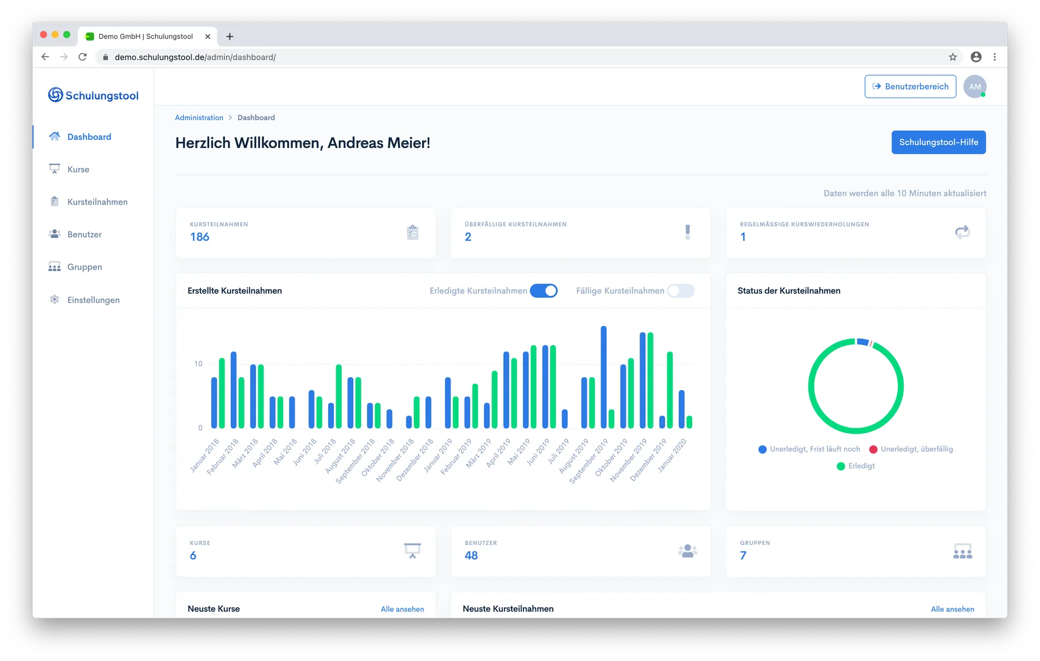1040x661 pixels.
Task: Click the 'Daten werden alle 10 Minuten aktualisiert' note
Action: [905, 193]
